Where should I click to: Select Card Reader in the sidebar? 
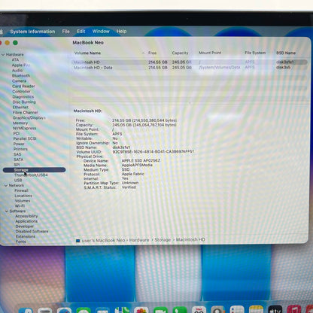[23, 86]
